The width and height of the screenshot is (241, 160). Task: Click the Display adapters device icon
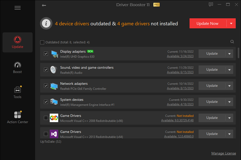(54, 54)
